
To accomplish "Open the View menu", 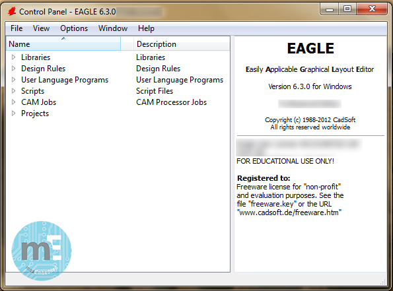I will 41,28.
